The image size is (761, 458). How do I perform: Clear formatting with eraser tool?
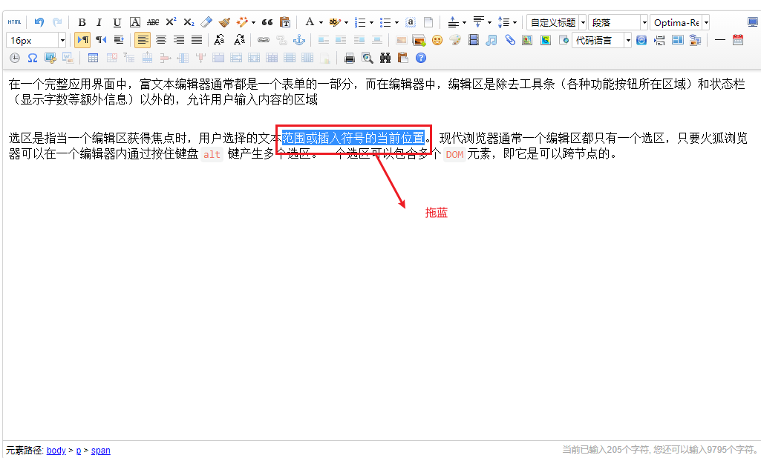click(x=206, y=22)
